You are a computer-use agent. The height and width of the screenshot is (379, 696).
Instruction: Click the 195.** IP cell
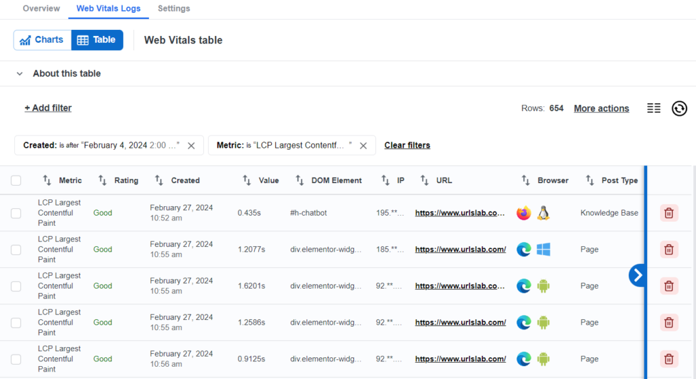tap(389, 213)
